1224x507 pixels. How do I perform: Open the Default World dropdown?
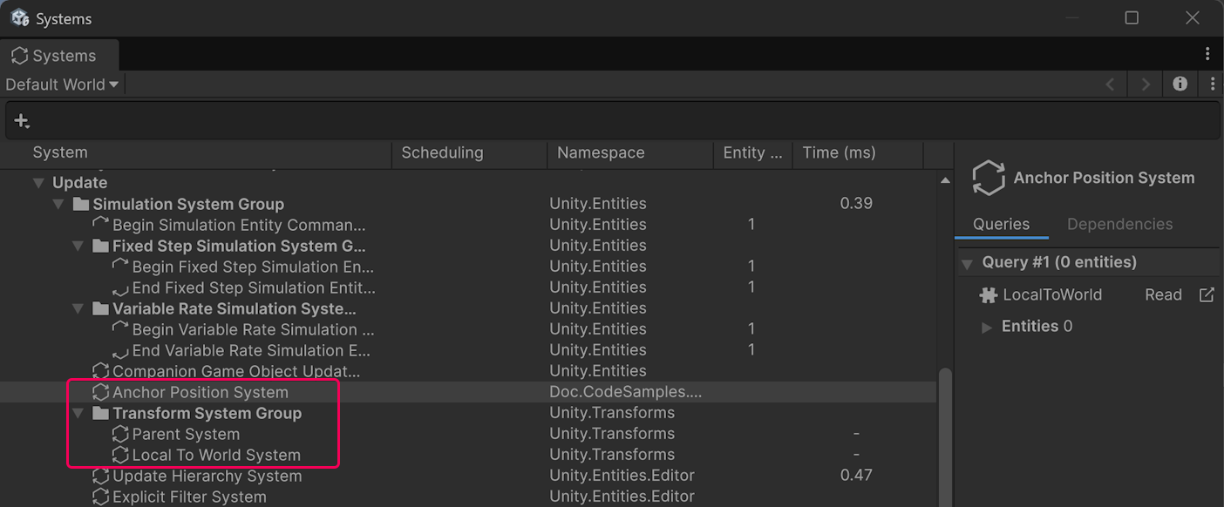(x=61, y=84)
